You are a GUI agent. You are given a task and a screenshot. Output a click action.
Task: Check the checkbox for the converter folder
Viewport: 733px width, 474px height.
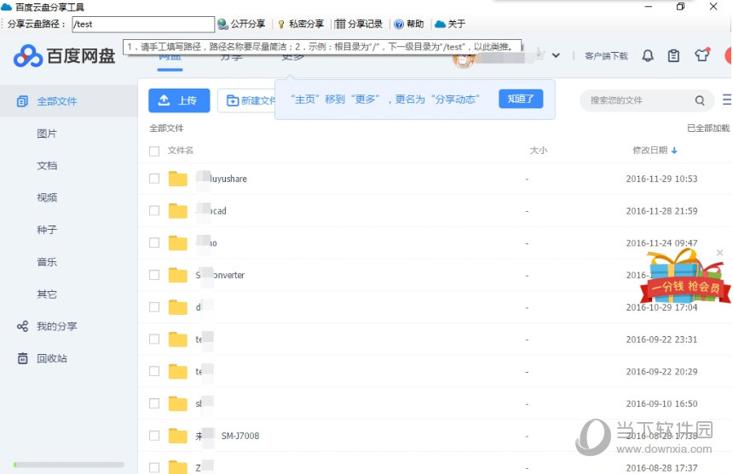pyautogui.click(x=154, y=275)
